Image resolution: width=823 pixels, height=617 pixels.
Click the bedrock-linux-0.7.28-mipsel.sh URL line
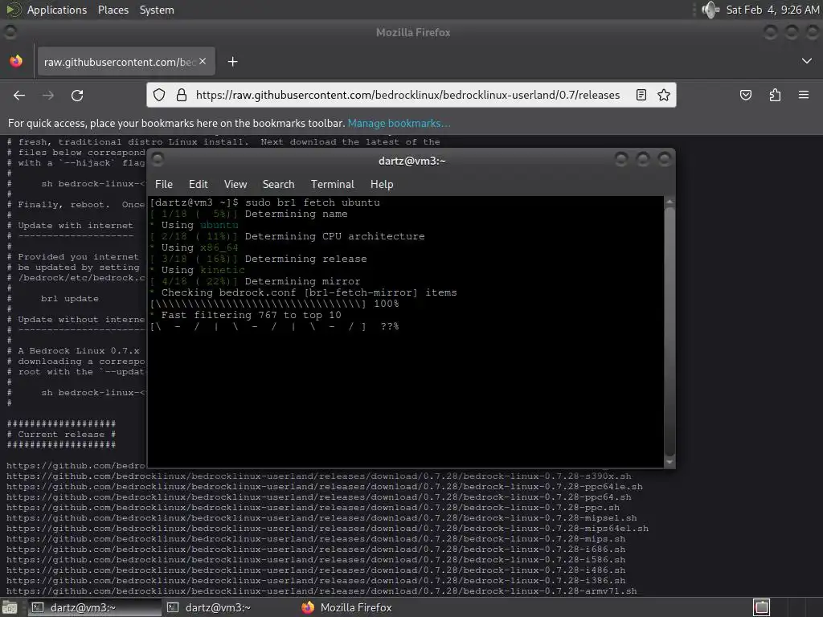click(x=321, y=518)
